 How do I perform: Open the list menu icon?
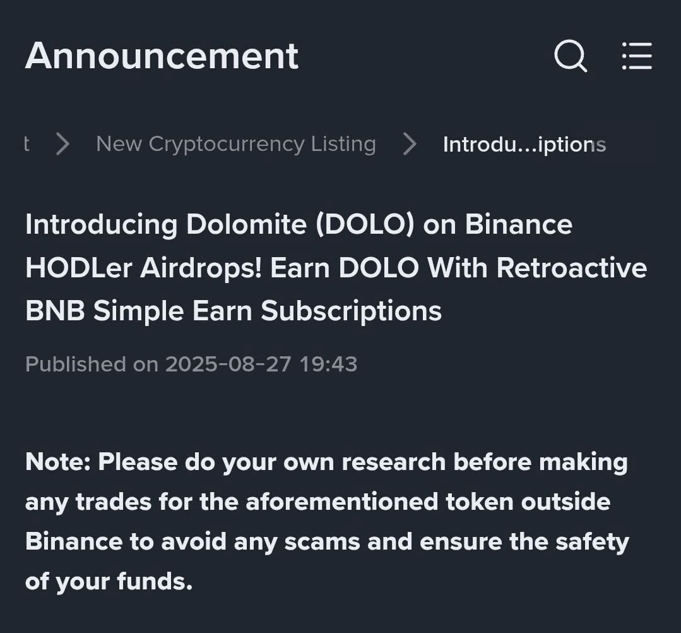tap(637, 56)
